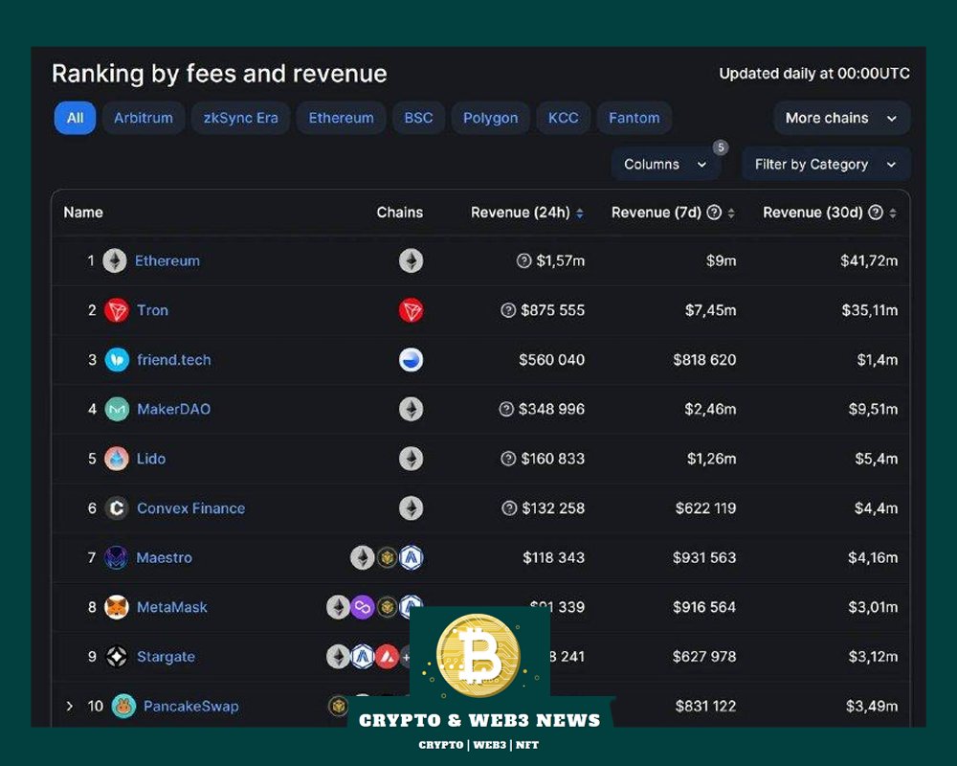Click the help icon beside Tron's $875 555
The image size is (957, 766).
click(x=508, y=310)
